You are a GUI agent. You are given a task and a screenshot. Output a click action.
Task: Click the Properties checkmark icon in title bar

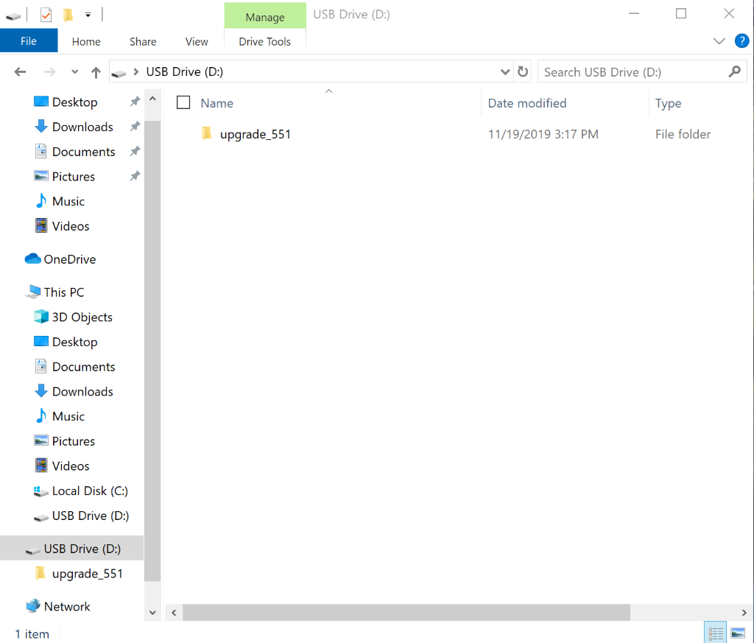(46, 15)
